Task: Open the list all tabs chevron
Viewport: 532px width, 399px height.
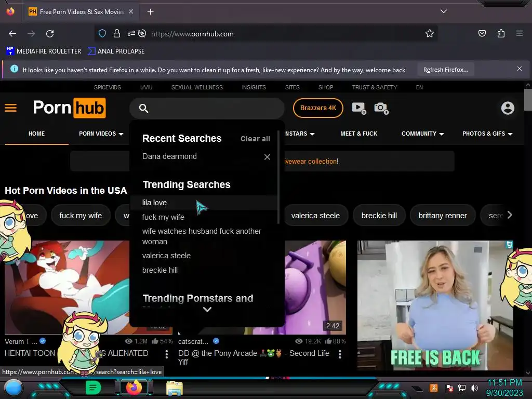Action: (444, 11)
